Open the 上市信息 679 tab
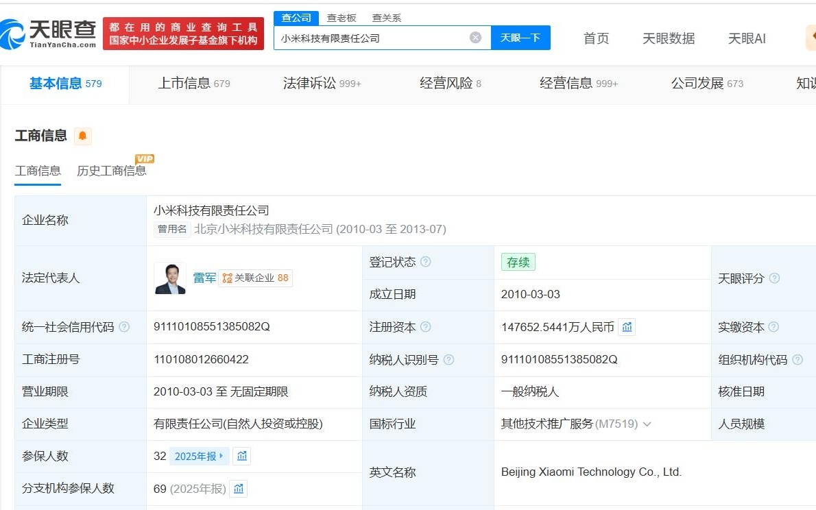Viewport: 816px width, 510px height. 194,84
